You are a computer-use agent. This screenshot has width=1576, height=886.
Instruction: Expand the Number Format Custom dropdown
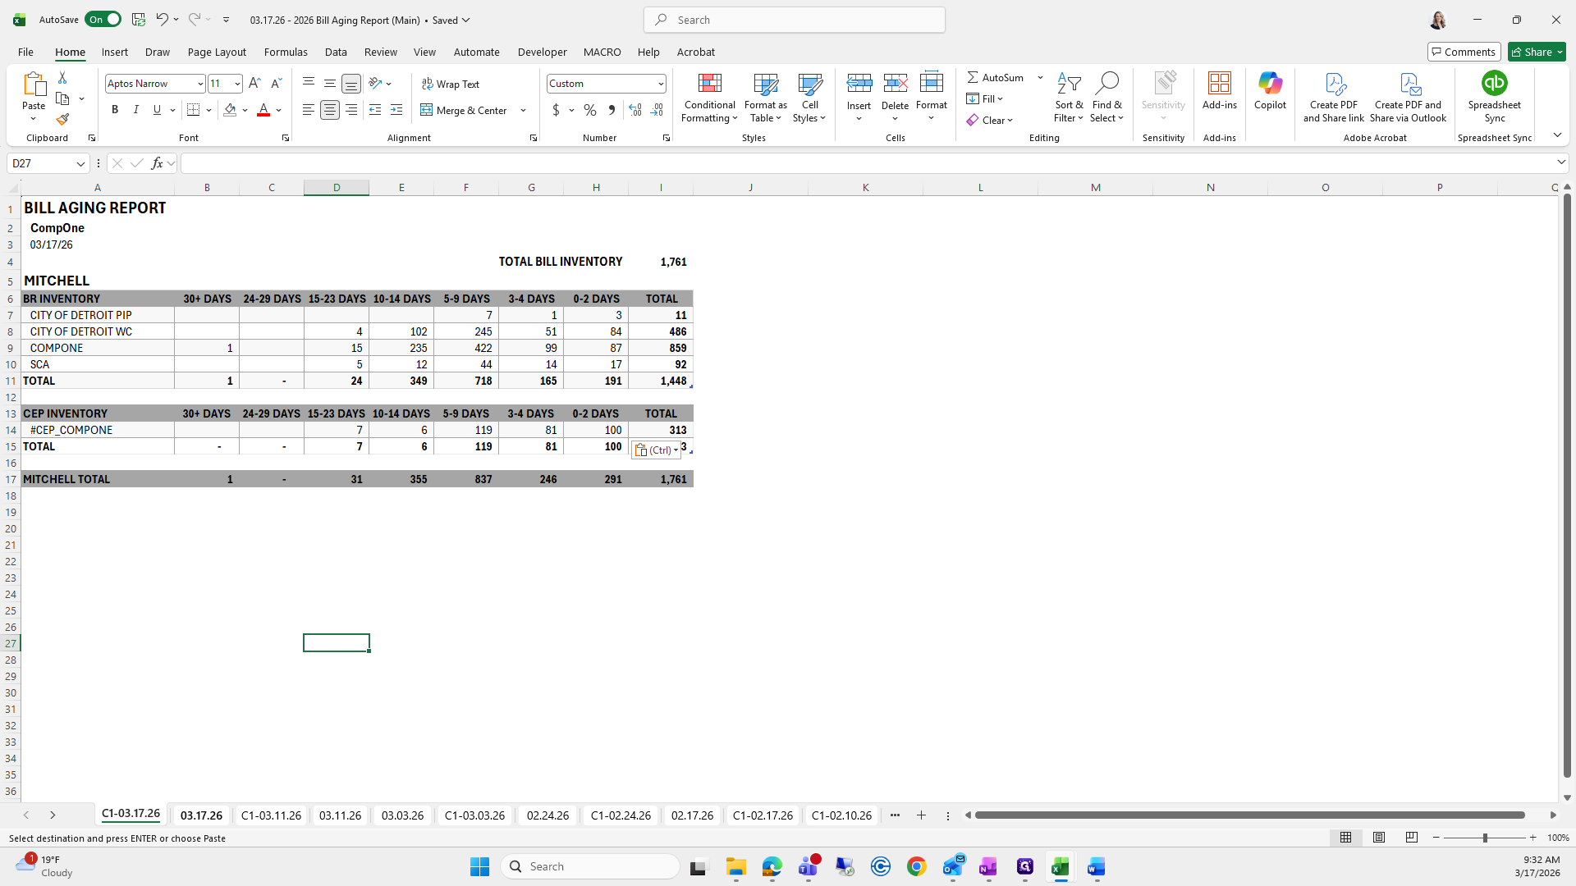[x=660, y=84]
